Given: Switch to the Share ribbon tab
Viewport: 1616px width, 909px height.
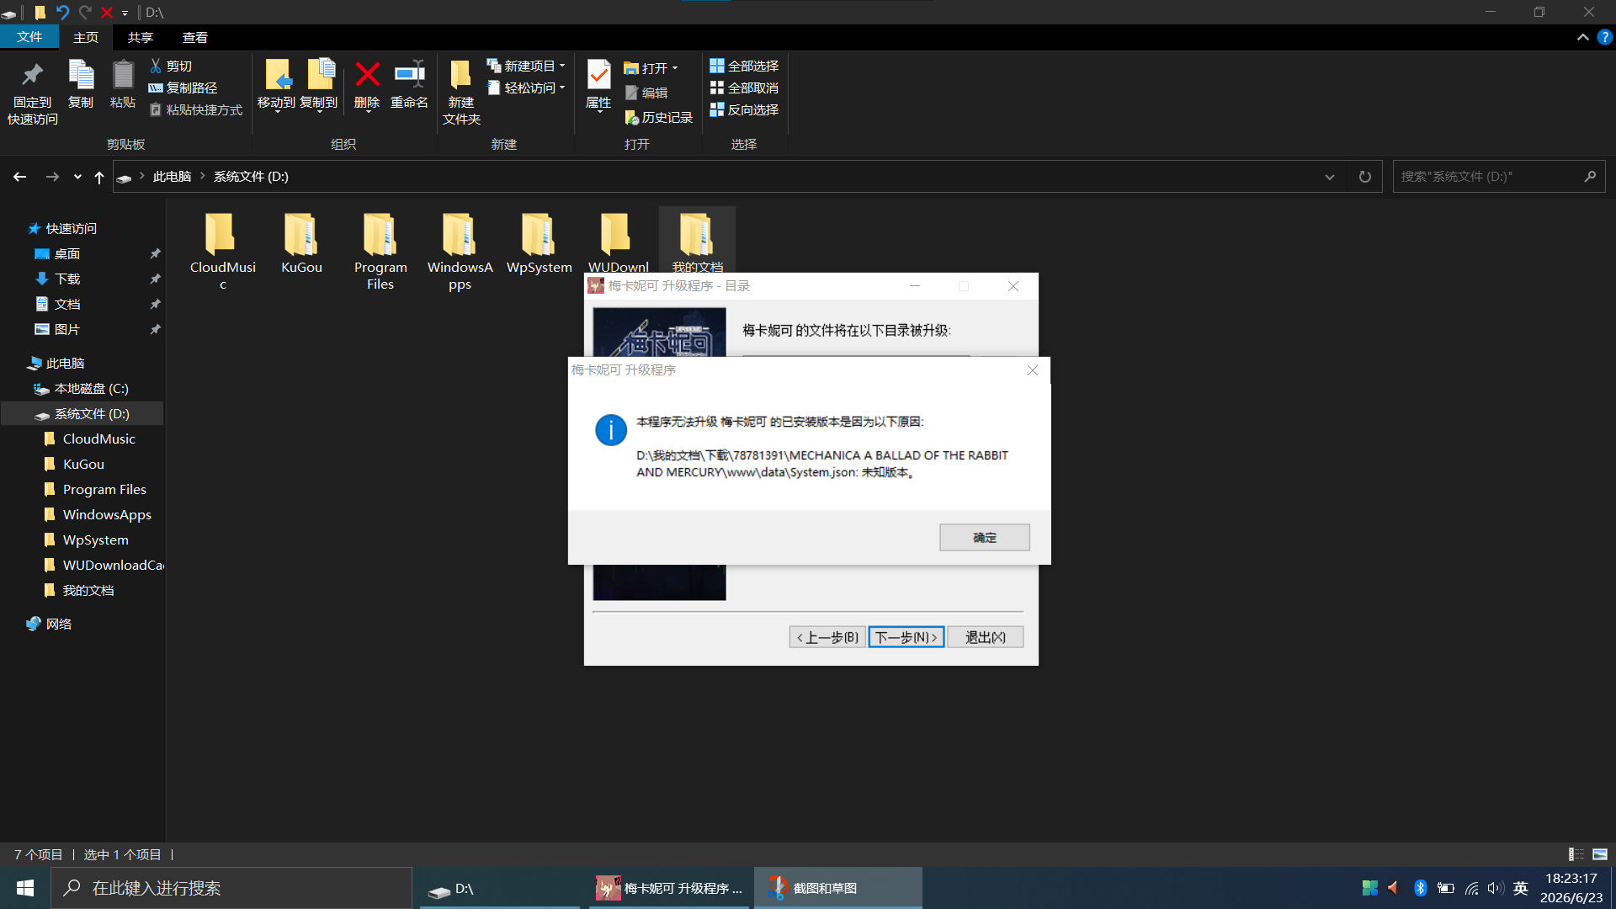Looking at the screenshot, I should coord(141,37).
